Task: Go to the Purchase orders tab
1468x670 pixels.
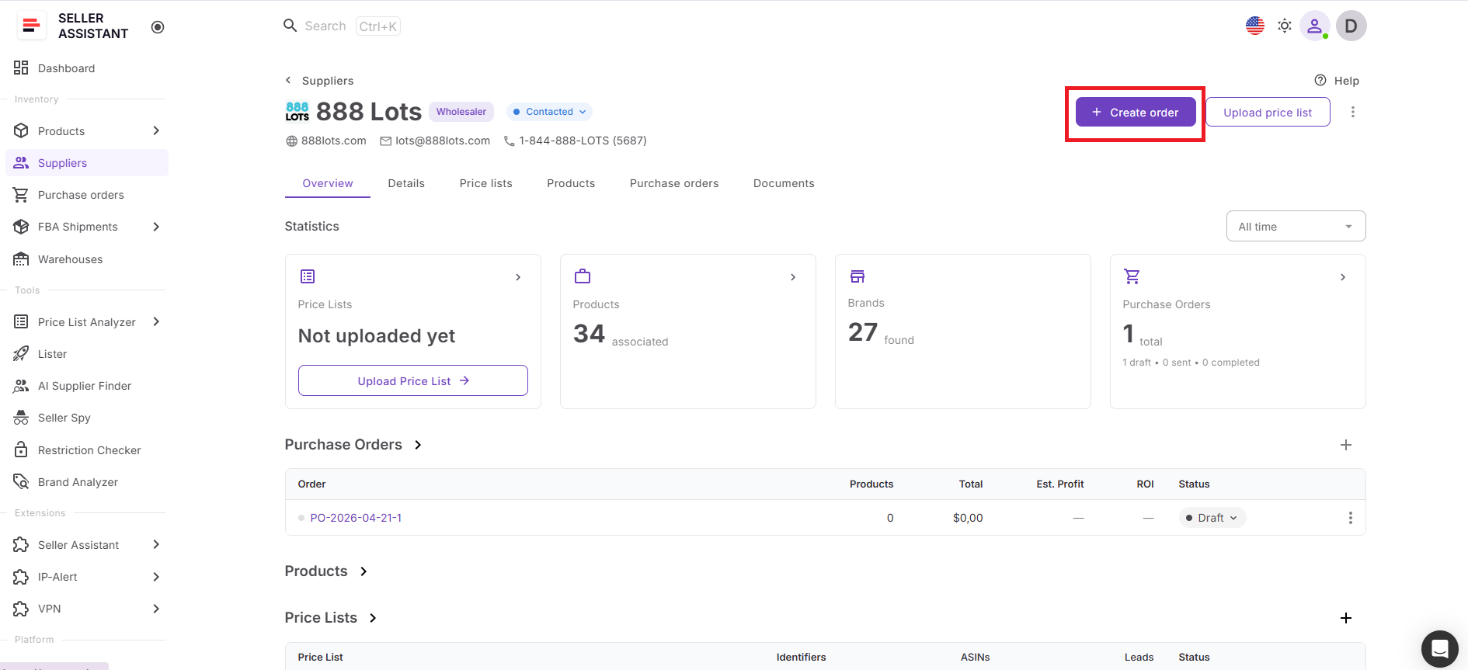Action: click(x=674, y=183)
